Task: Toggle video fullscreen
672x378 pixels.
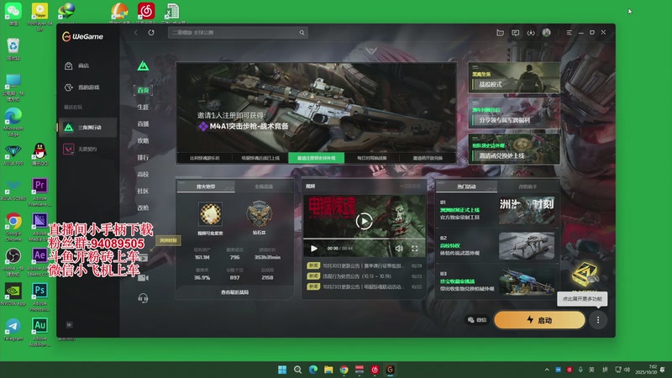Action: click(414, 249)
